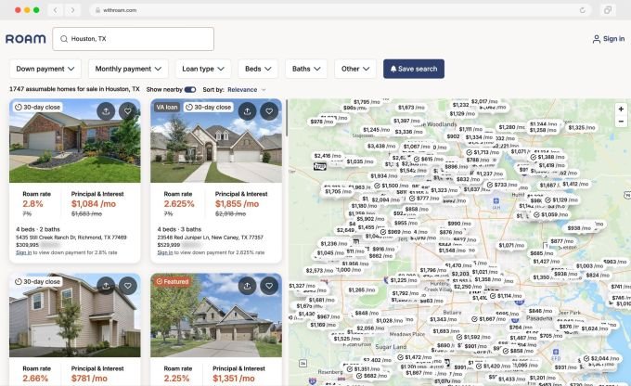Open the Monthly payment dropdown
Screen dimensions: 631x386
pyautogui.click(x=128, y=69)
